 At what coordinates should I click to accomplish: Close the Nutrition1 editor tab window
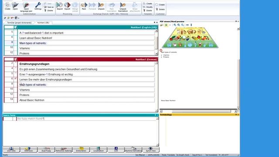click(157, 22)
